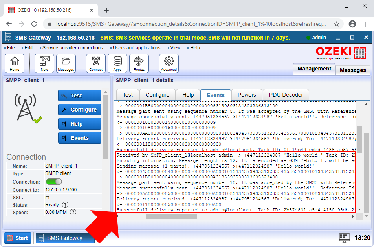
Task: Click the Status help question mark icon
Action: tap(65, 205)
